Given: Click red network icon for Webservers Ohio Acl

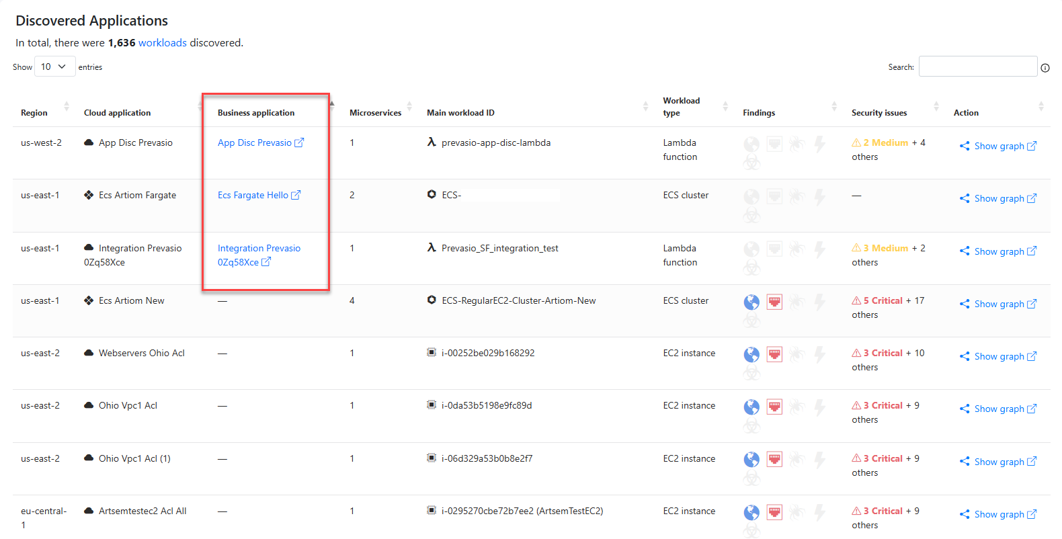Looking at the screenshot, I should pyautogui.click(x=774, y=354).
